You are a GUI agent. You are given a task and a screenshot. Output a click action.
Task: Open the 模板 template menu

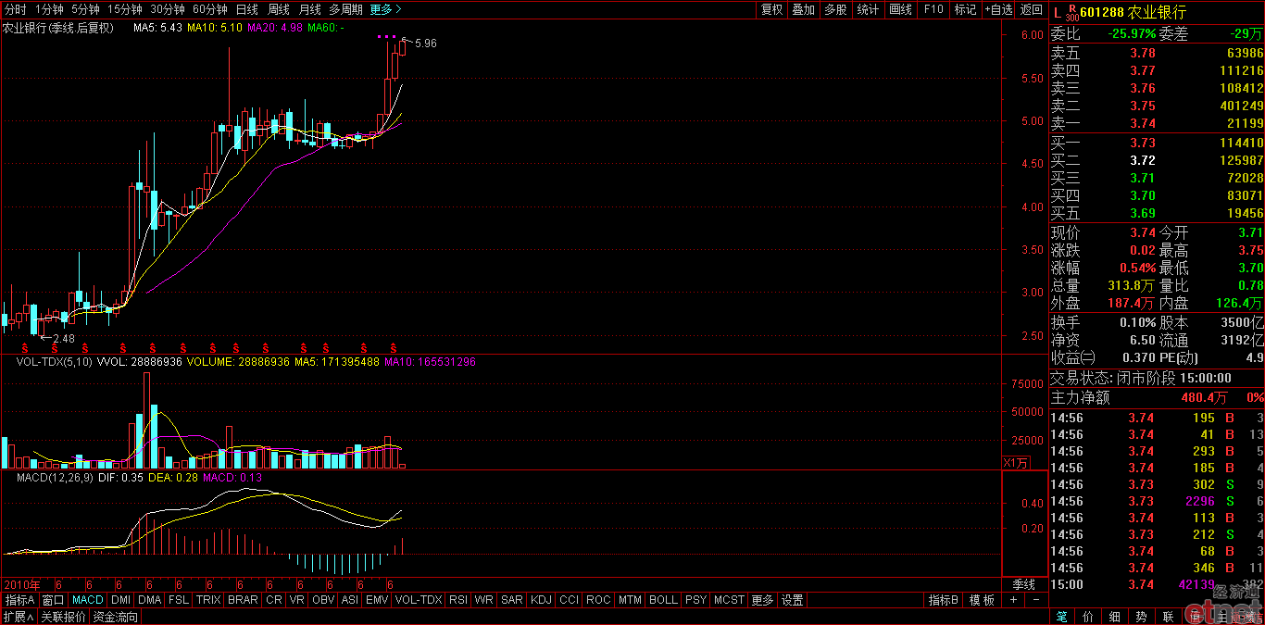[x=982, y=600]
